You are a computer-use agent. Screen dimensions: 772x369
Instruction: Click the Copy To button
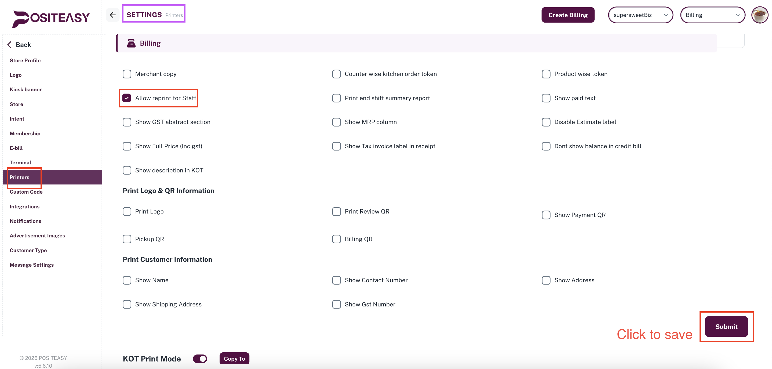click(x=234, y=358)
